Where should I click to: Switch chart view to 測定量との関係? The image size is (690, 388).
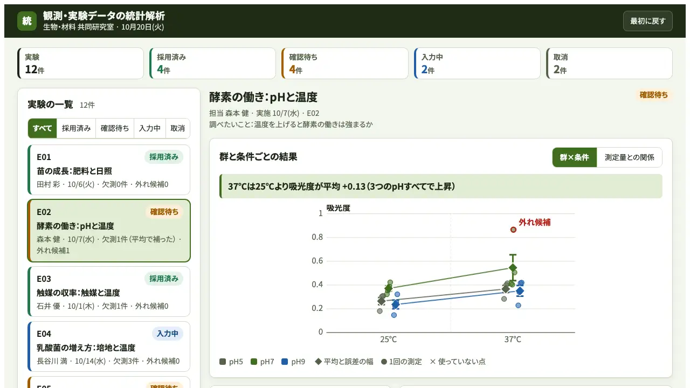pyautogui.click(x=630, y=157)
